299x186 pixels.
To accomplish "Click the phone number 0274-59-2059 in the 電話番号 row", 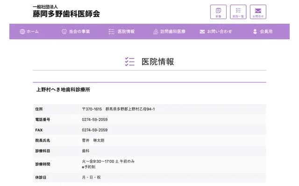I will (x=94, y=120).
